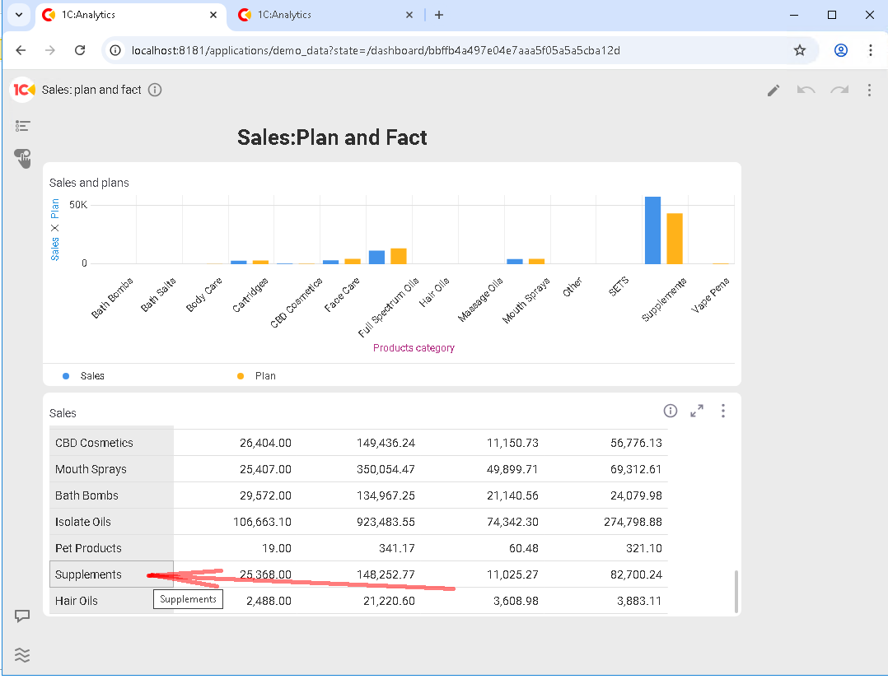
Task: Expand the Sales widget to fullscreen
Action: [x=697, y=411]
